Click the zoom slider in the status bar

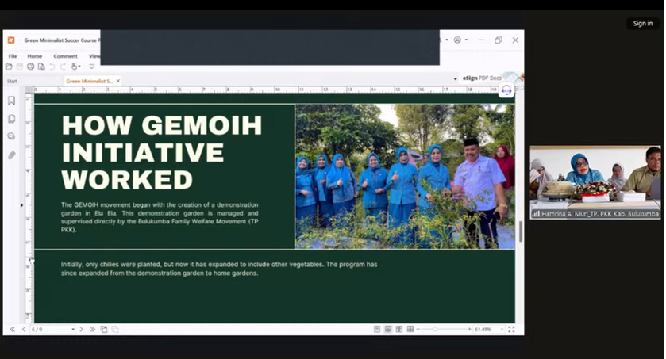[435, 329]
